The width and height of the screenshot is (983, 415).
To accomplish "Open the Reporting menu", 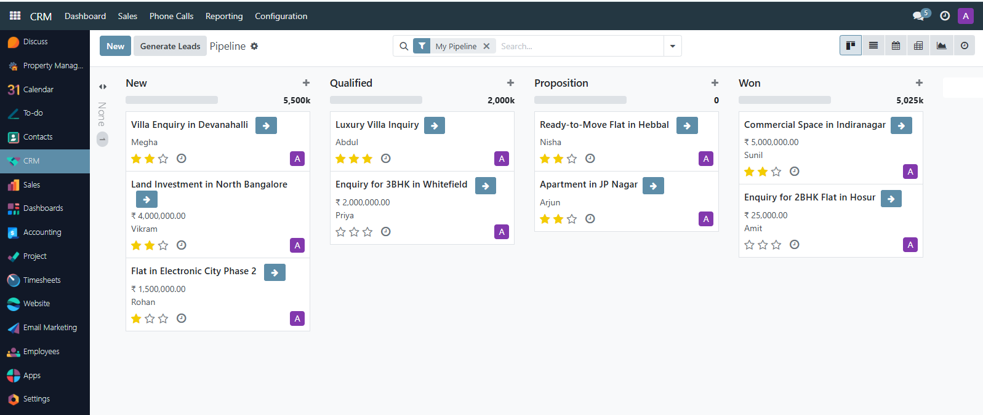I will [x=224, y=16].
